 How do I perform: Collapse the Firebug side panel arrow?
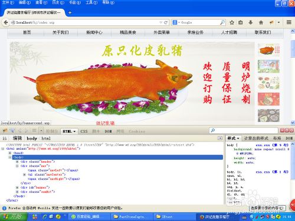coord(219,138)
